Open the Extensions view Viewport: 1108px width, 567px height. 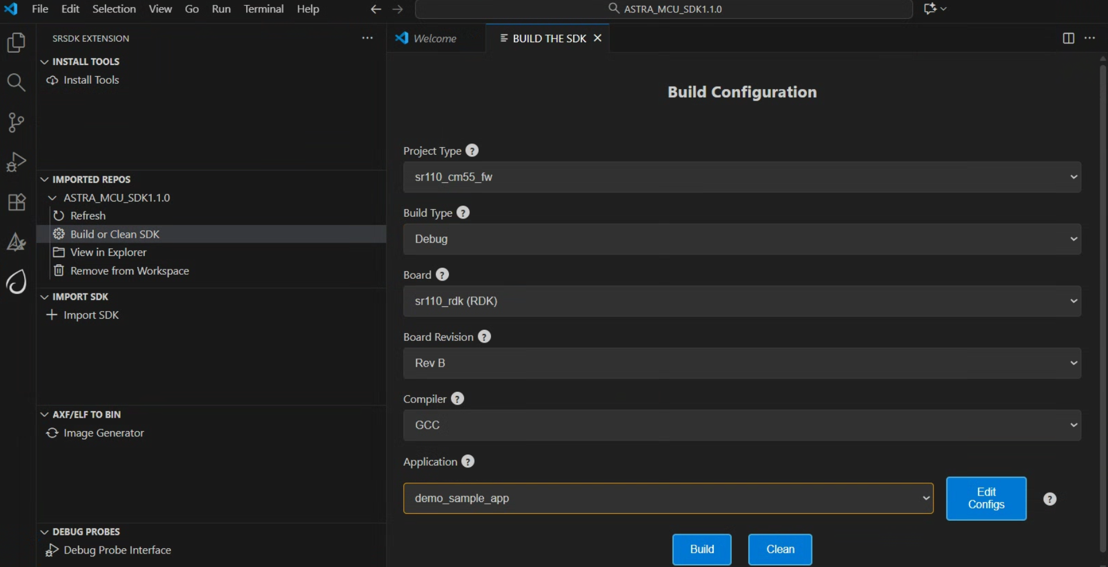[16, 202]
